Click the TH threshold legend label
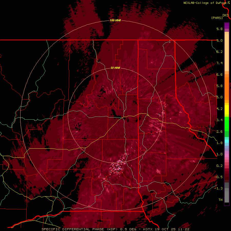 pos(220,200)
